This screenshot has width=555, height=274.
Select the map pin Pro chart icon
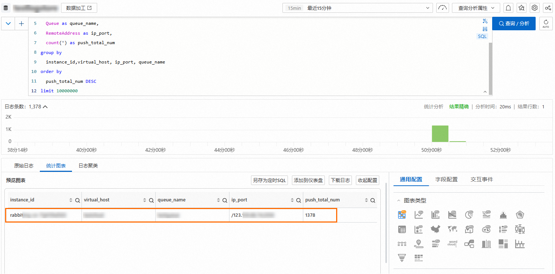(x=469, y=229)
